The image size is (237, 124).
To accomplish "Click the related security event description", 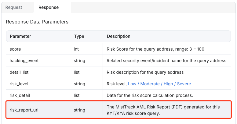I will coord(166,61).
